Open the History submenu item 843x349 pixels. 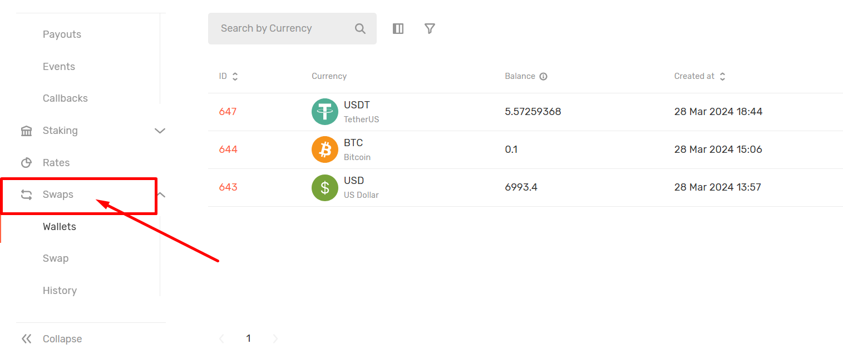click(x=60, y=291)
